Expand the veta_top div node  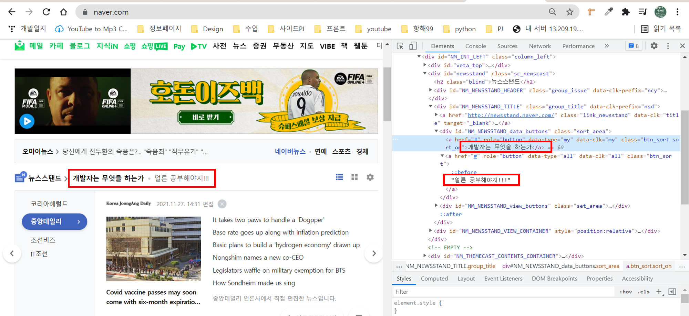click(425, 65)
